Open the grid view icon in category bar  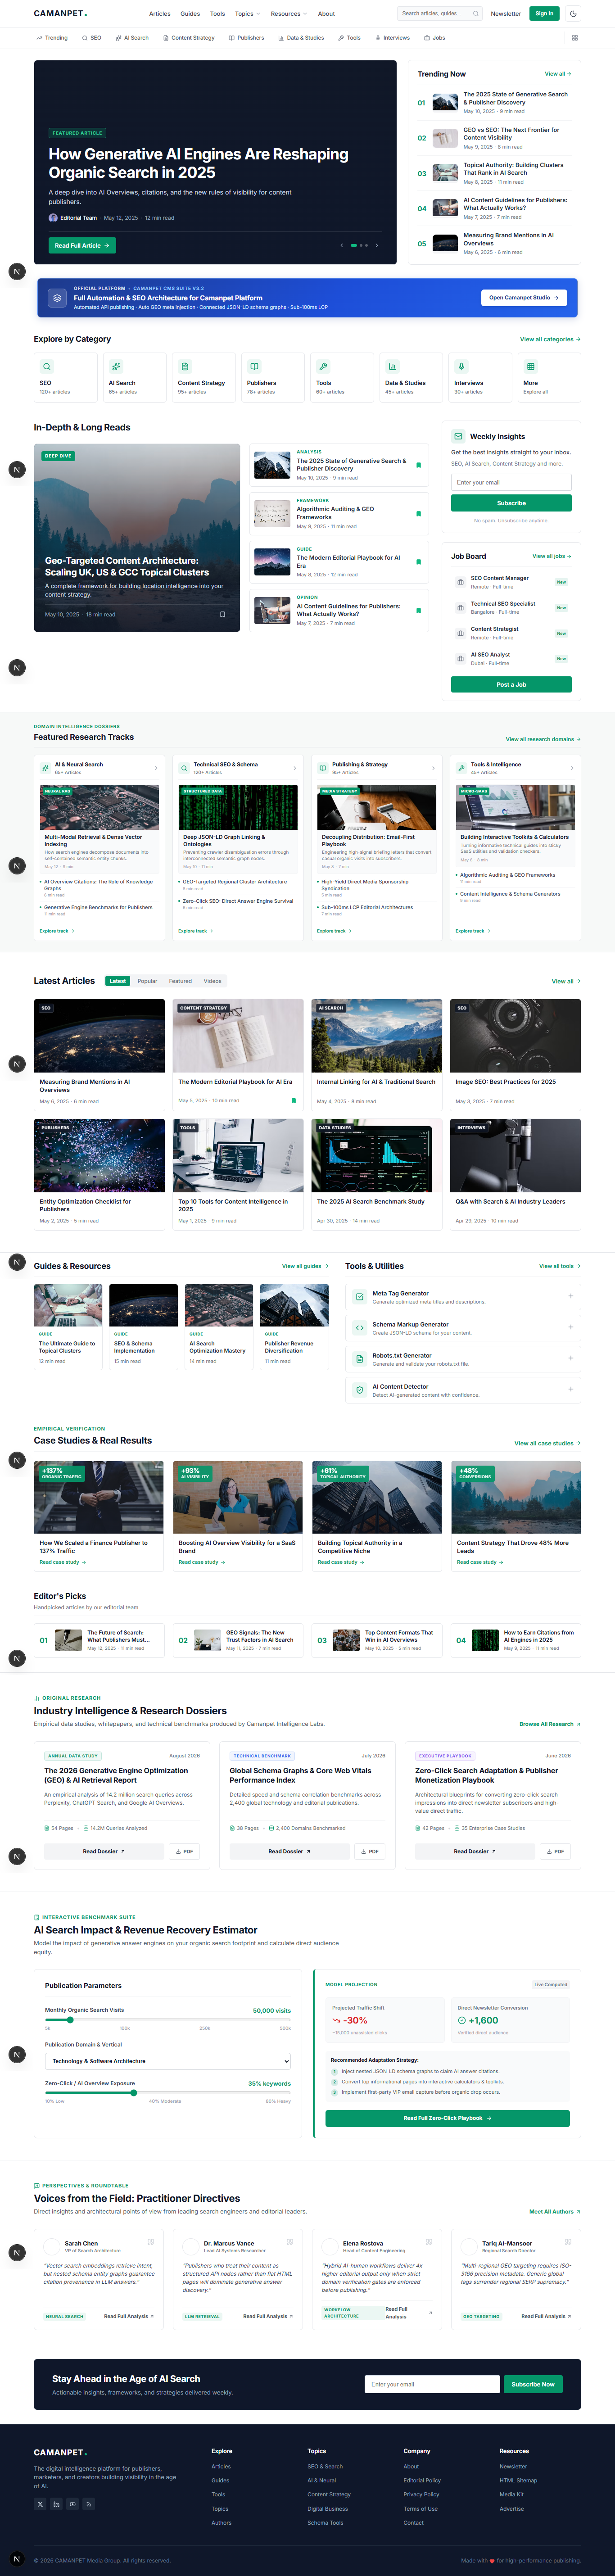(x=575, y=38)
